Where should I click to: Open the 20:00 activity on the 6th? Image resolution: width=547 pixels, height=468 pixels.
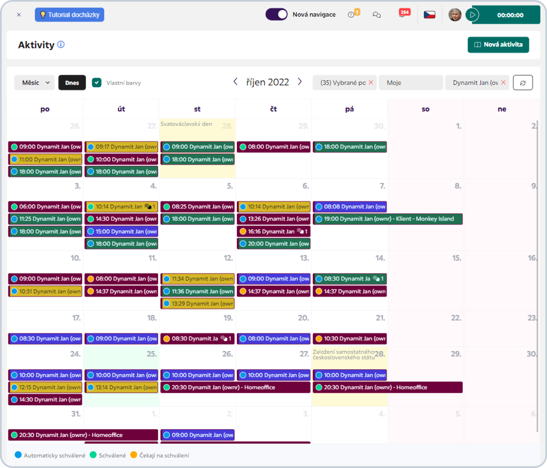273,244
